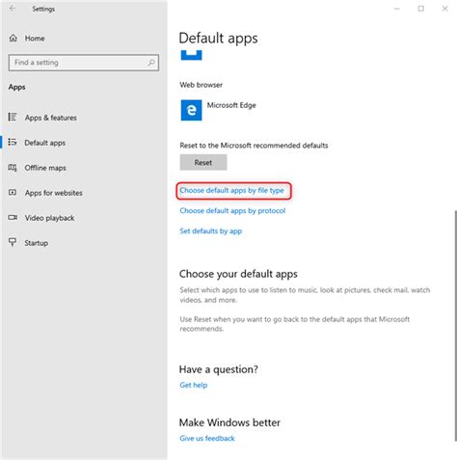
Task: Focus the Find a setting search box
Action: click(84, 63)
